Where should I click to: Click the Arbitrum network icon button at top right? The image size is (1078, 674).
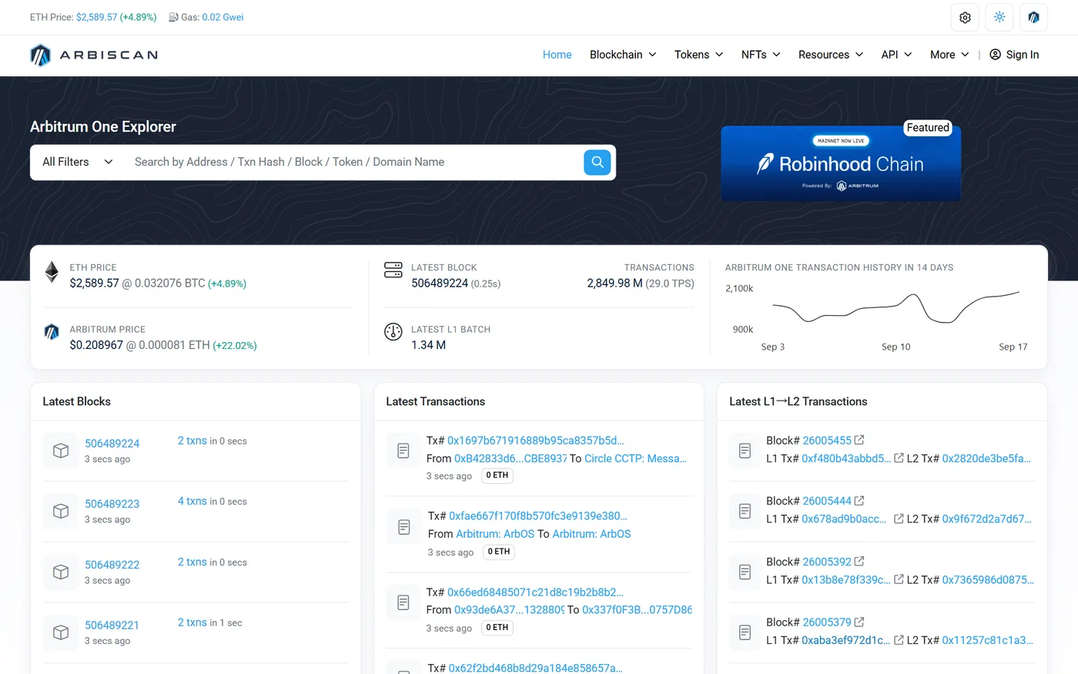pyautogui.click(x=1033, y=17)
